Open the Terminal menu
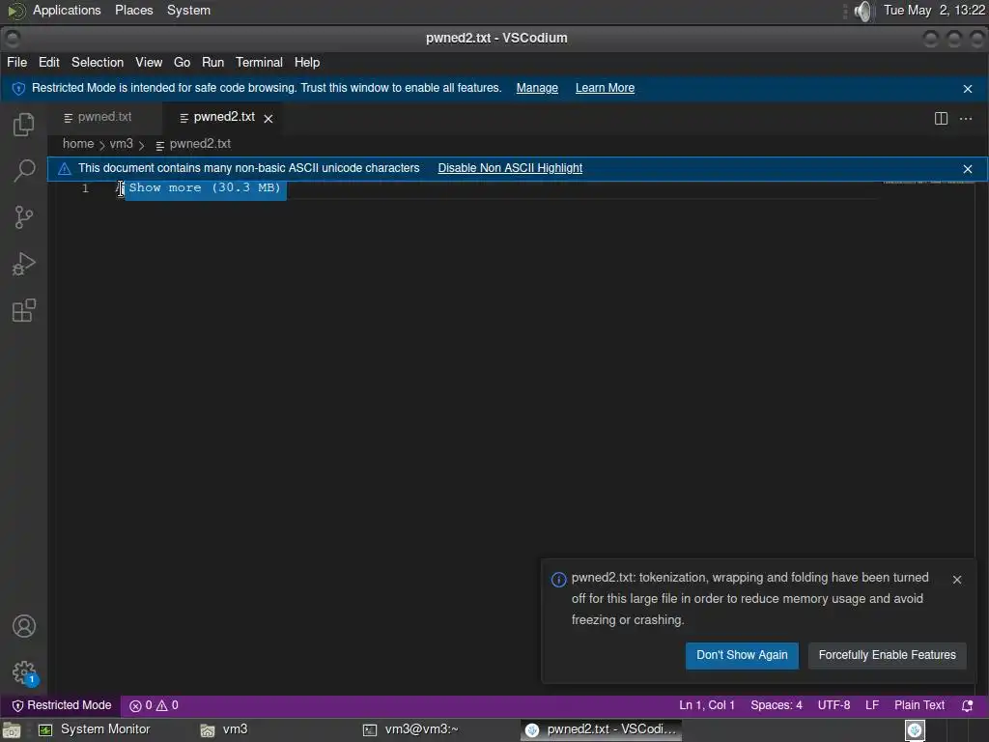 point(259,63)
